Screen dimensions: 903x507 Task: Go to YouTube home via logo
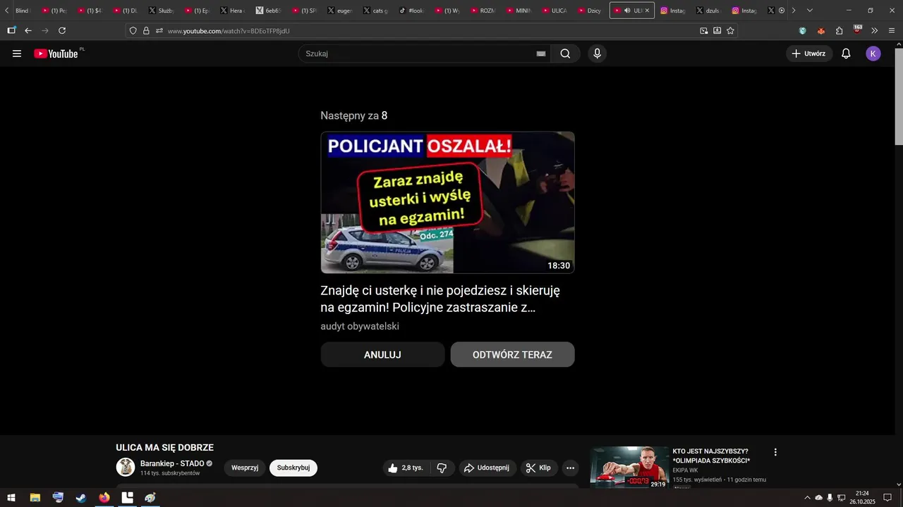click(56, 54)
